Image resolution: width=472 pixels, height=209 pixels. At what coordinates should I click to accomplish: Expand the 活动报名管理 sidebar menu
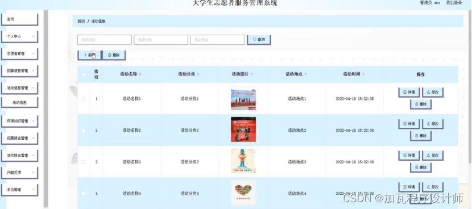click(19, 156)
